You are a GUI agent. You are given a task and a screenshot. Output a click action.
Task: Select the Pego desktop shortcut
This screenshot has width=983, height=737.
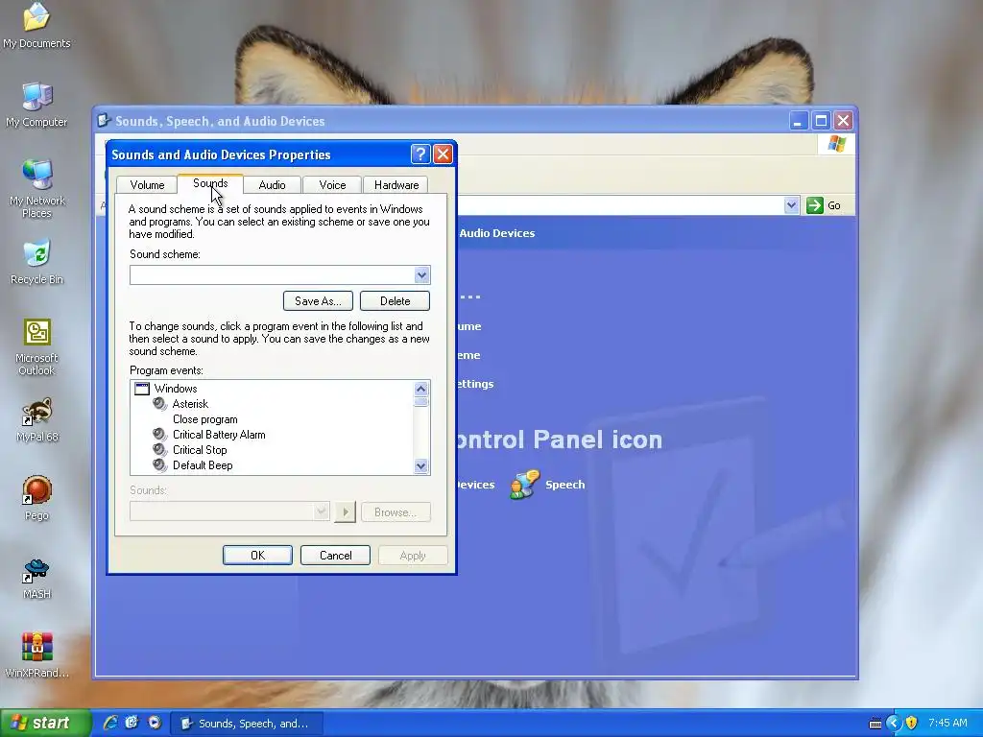[36, 498]
